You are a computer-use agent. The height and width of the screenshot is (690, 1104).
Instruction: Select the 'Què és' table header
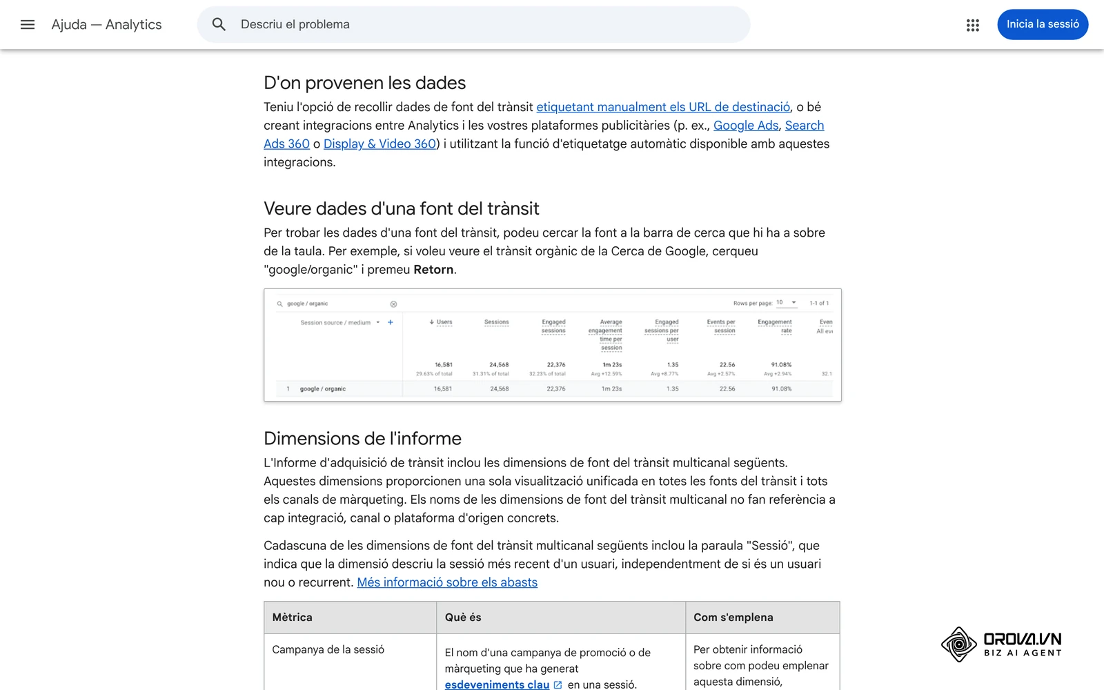560,618
